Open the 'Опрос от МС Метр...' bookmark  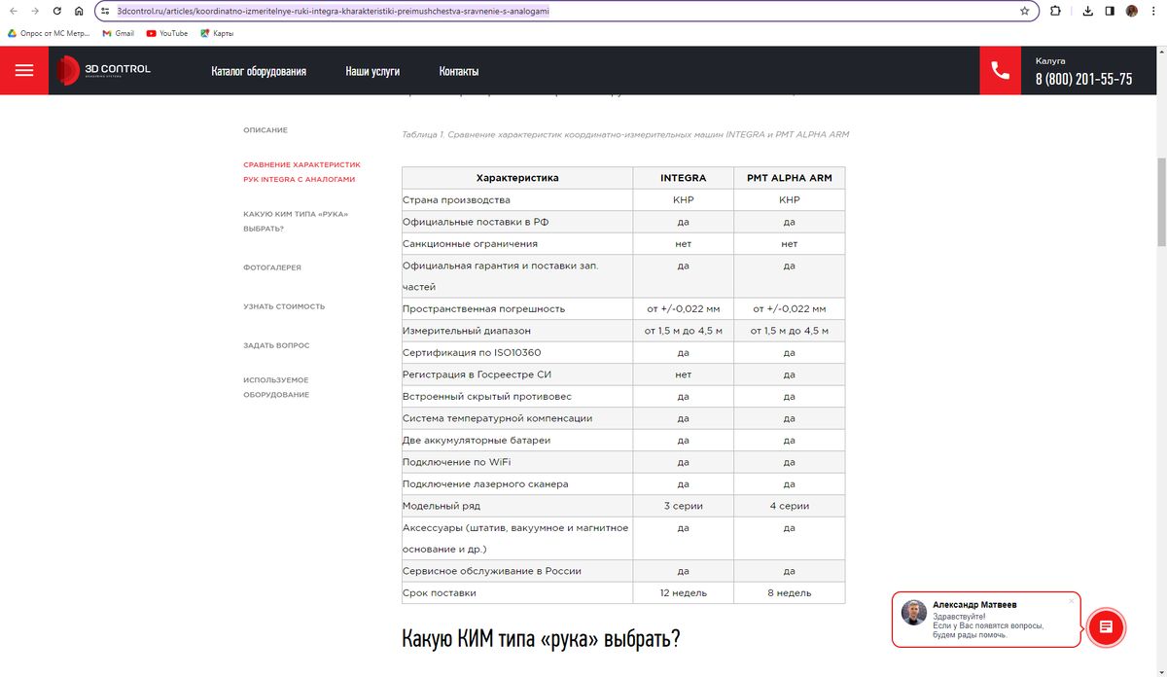pos(49,33)
